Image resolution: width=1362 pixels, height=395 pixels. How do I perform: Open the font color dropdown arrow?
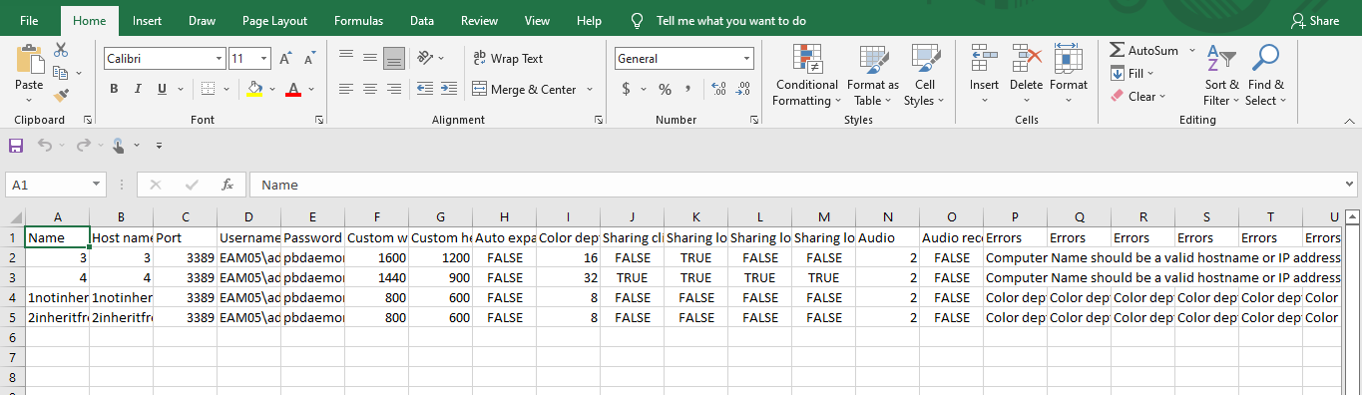pos(311,89)
